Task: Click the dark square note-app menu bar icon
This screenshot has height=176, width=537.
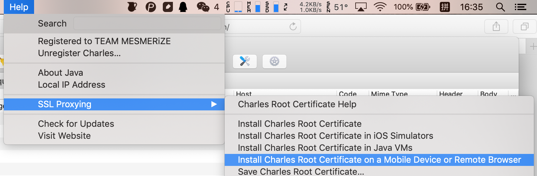Action: 168,7
